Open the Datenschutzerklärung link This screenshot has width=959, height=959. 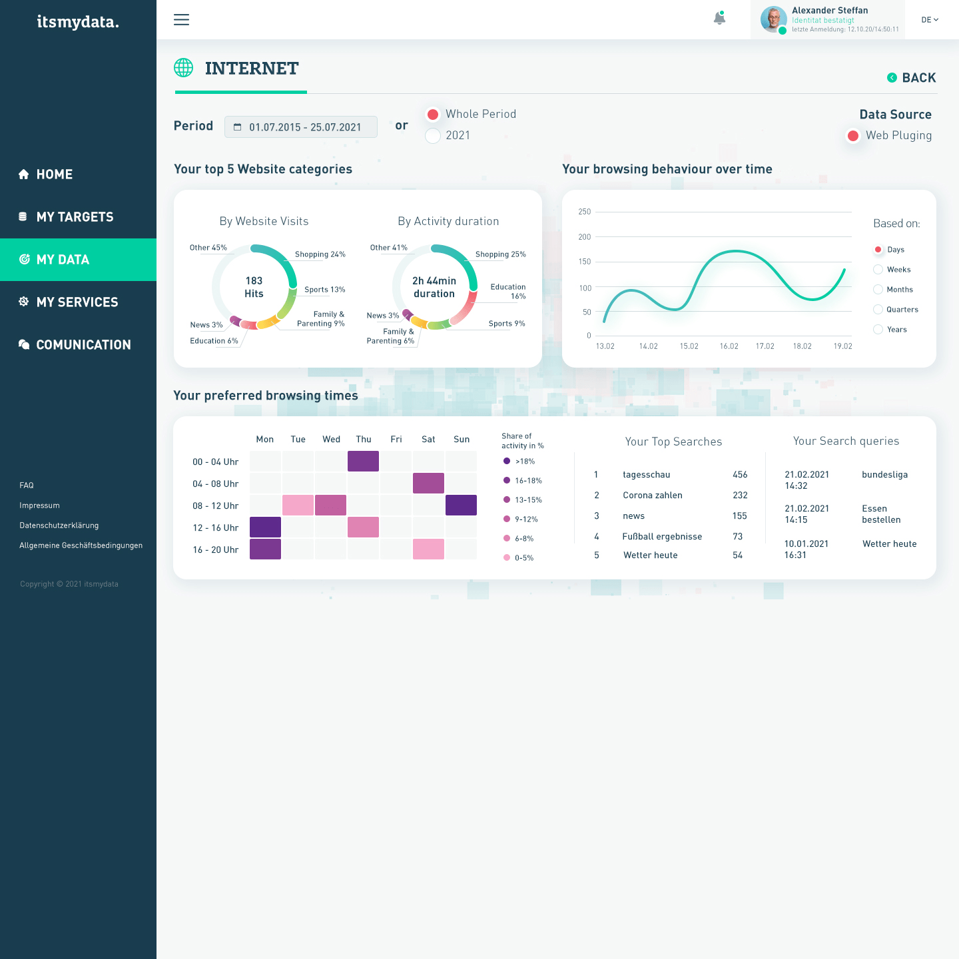pyautogui.click(x=59, y=525)
